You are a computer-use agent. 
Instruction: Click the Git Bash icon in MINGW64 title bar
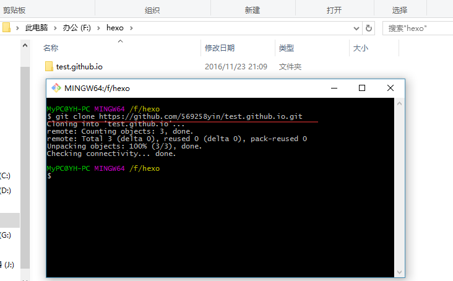[x=56, y=88]
